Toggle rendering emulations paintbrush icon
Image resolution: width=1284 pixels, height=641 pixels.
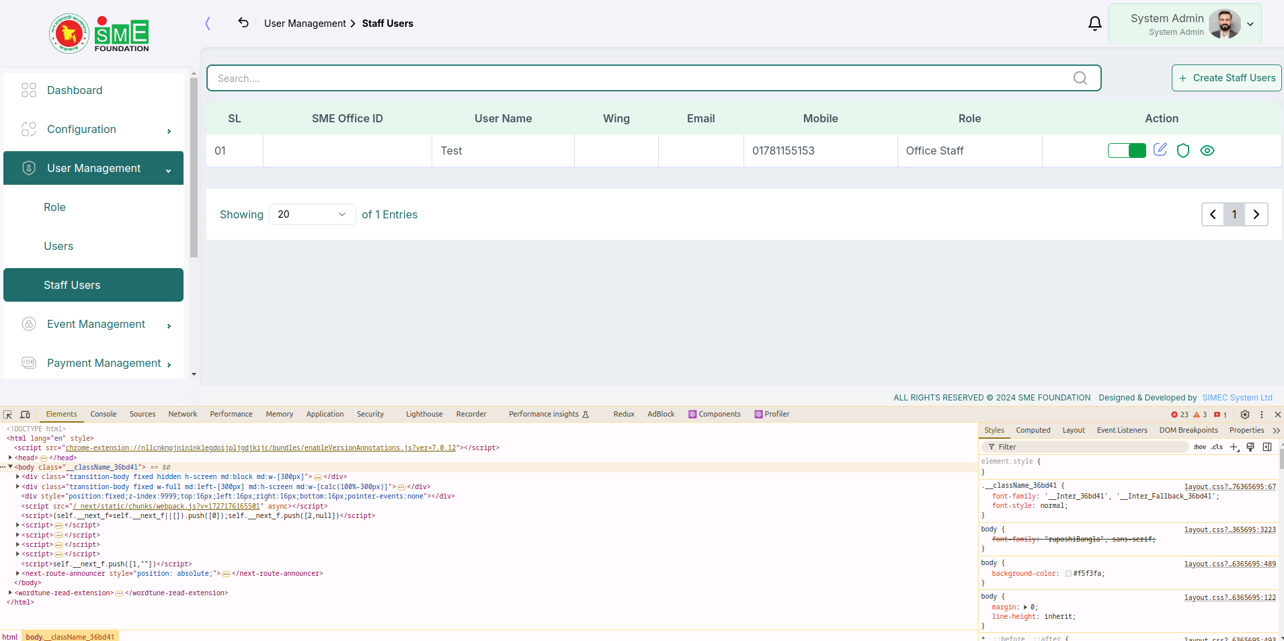[1250, 447]
